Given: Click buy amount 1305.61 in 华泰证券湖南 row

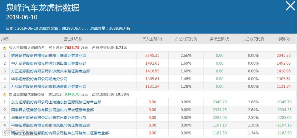Looking at the screenshot, I should [152, 79].
